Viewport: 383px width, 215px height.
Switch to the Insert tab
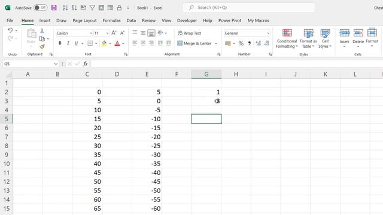click(45, 20)
